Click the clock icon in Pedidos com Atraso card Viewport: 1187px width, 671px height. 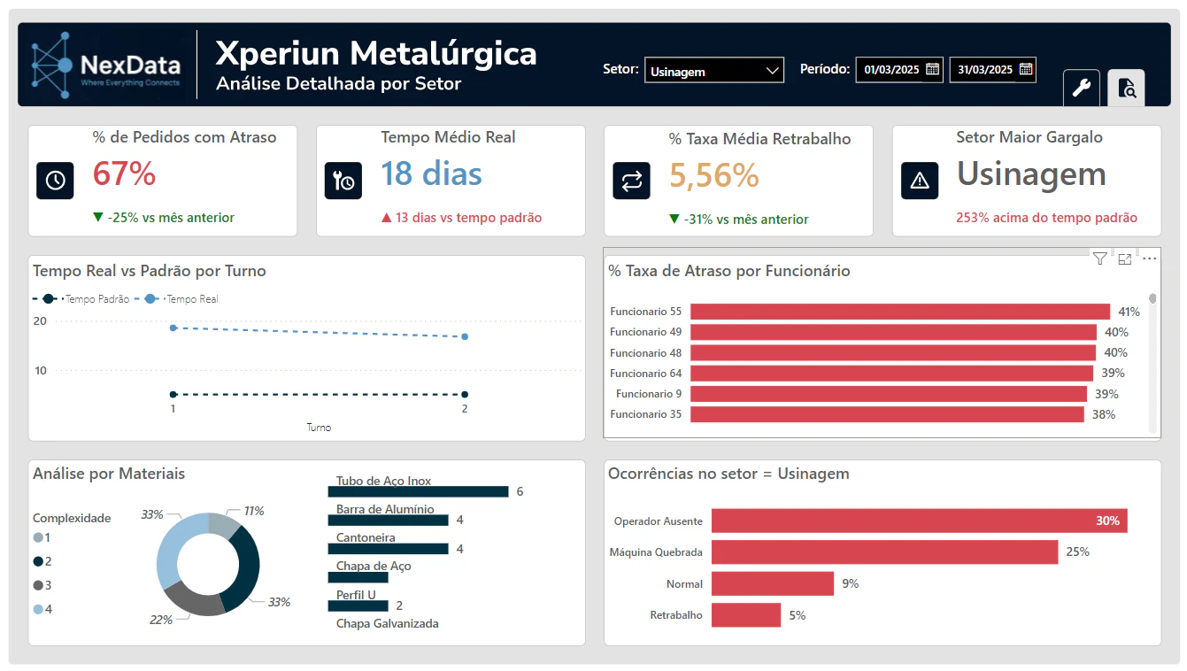(x=55, y=181)
